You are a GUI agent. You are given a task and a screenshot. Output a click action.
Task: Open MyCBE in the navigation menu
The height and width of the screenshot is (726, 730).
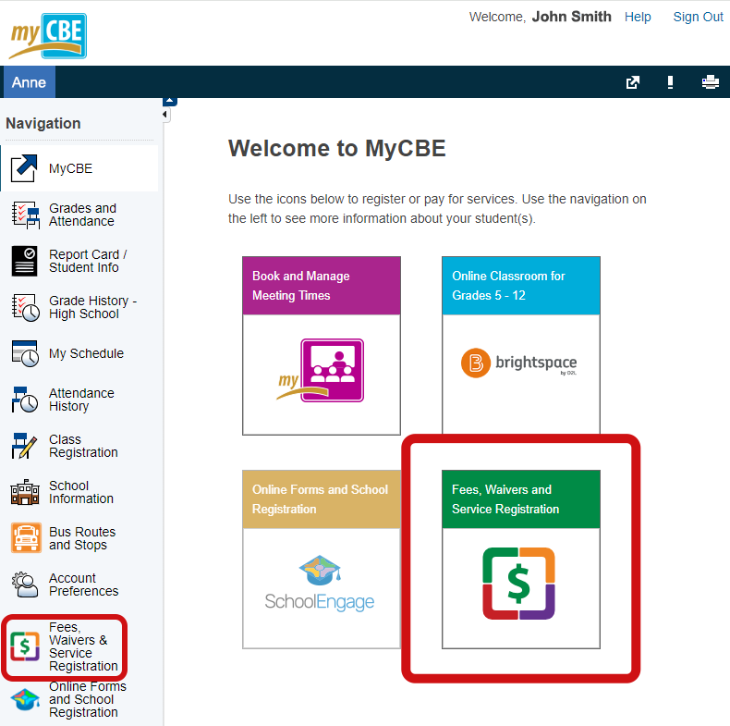tap(70, 168)
